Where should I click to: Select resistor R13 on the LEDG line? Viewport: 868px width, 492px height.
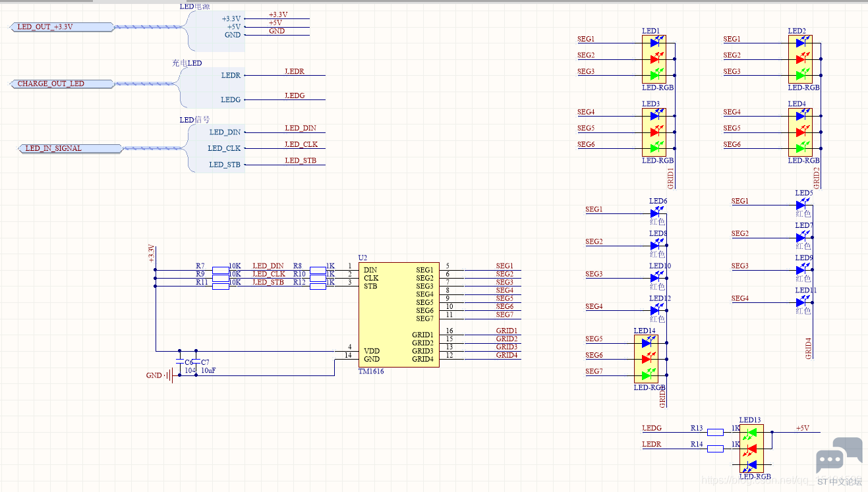click(715, 432)
